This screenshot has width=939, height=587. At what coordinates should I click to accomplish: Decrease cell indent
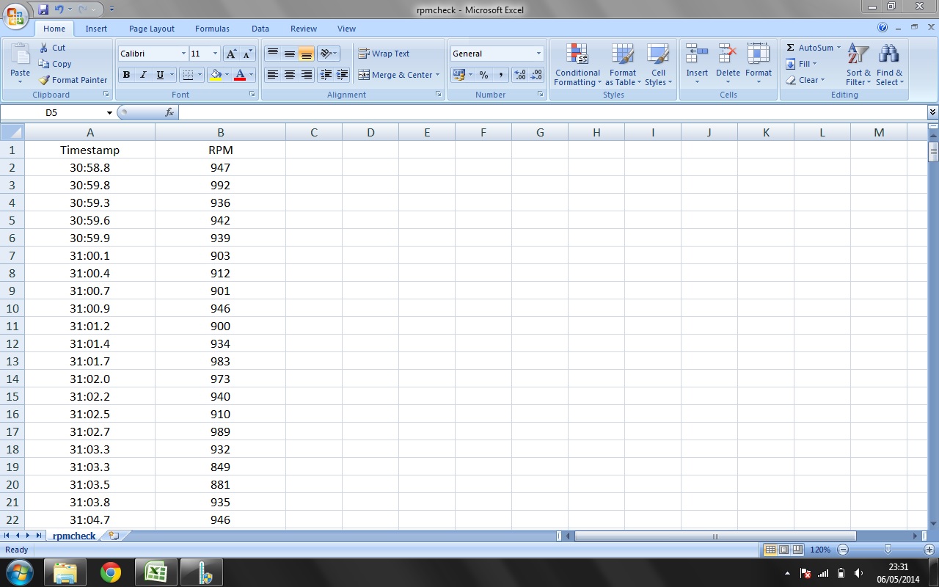[x=326, y=75]
